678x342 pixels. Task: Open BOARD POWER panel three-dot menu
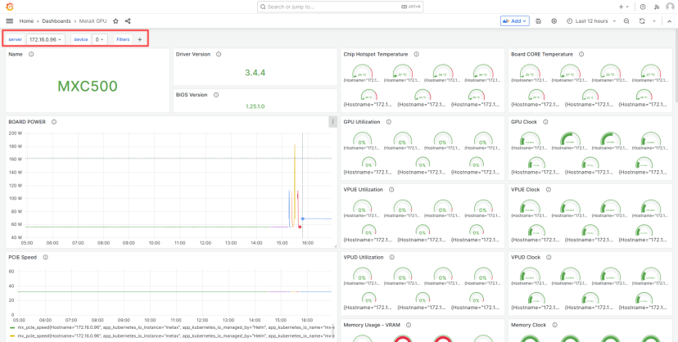[332, 122]
